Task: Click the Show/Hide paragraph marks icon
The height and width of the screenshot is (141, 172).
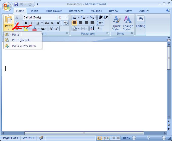Action: coord(99,29)
